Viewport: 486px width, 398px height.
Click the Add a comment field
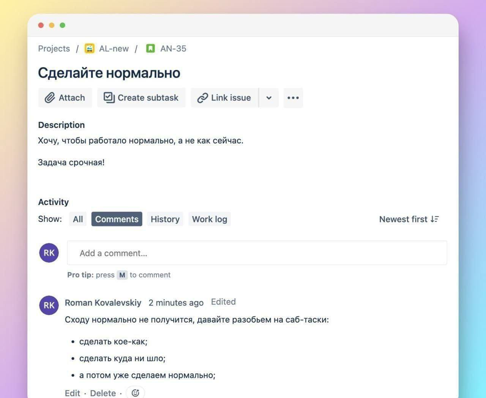tap(257, 253)
